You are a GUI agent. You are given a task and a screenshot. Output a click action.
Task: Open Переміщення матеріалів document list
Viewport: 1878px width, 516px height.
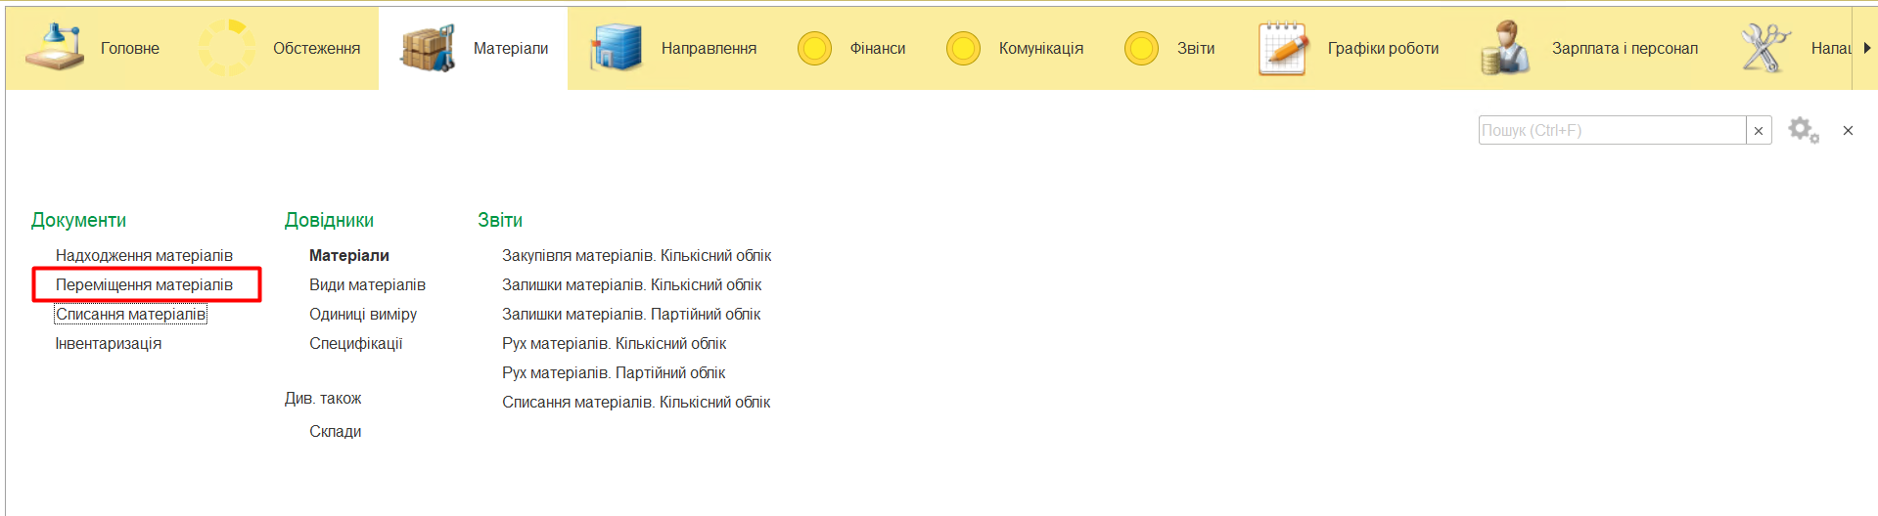point(144,285)
